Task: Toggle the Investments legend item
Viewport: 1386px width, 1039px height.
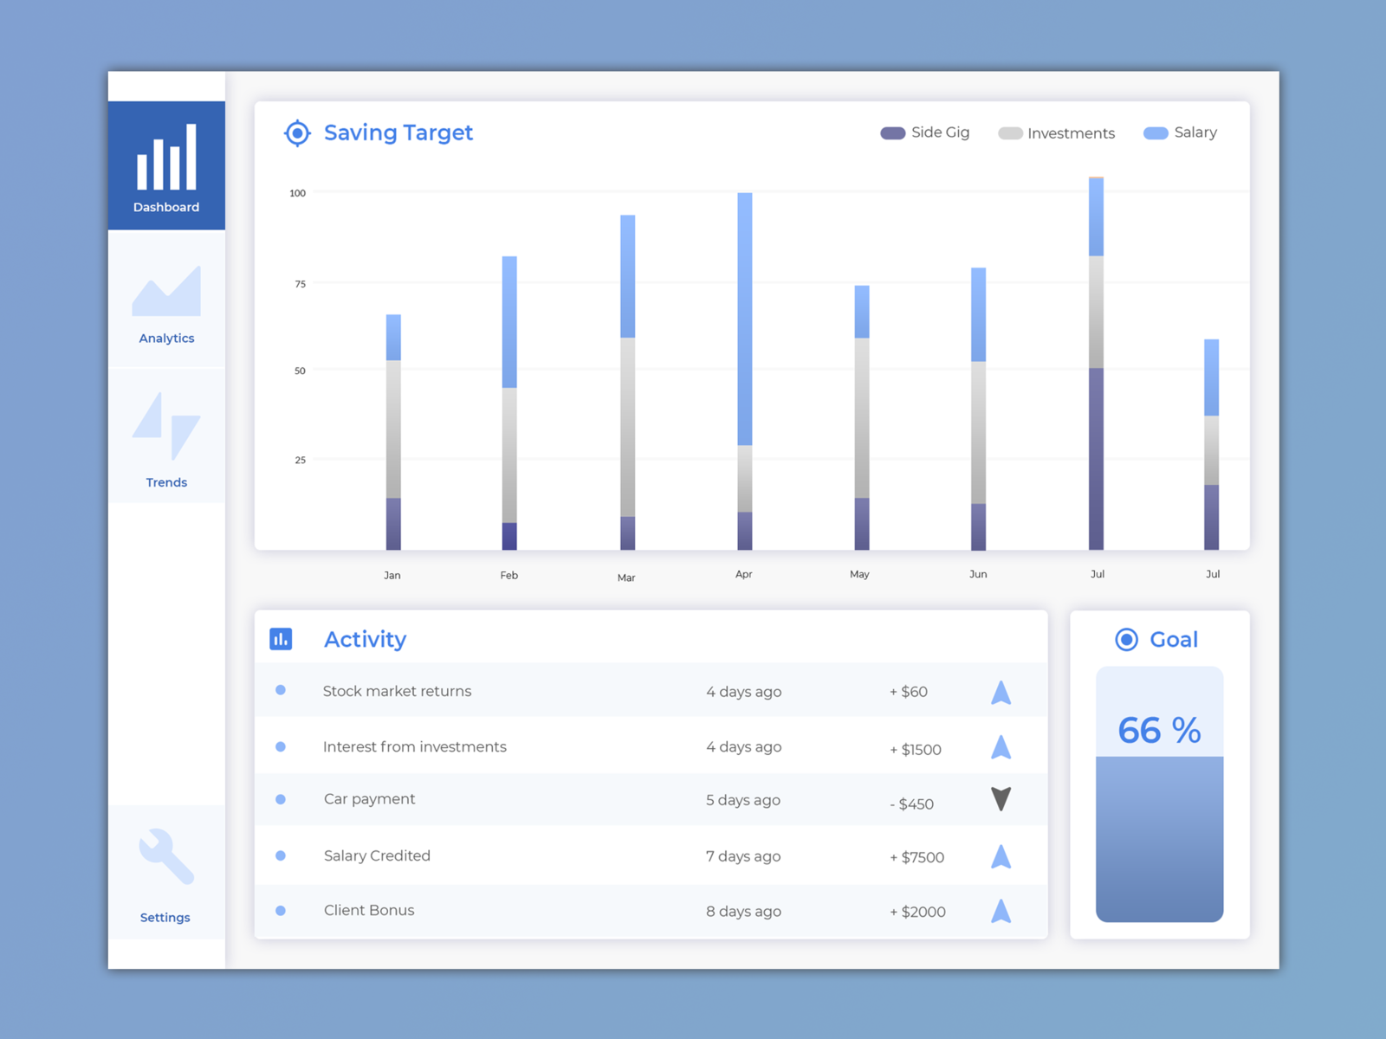Action: tap(1057, 132)
